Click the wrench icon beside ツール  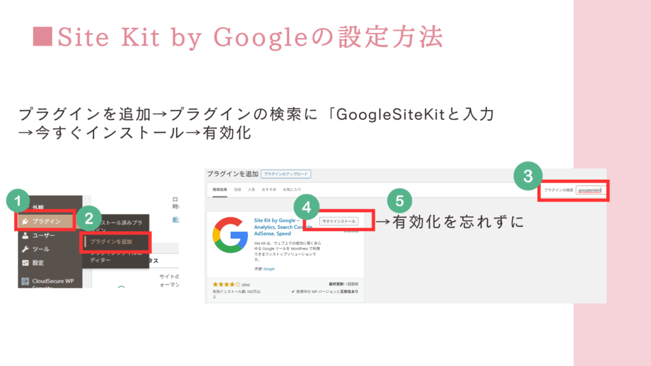(x=25, y=249)
